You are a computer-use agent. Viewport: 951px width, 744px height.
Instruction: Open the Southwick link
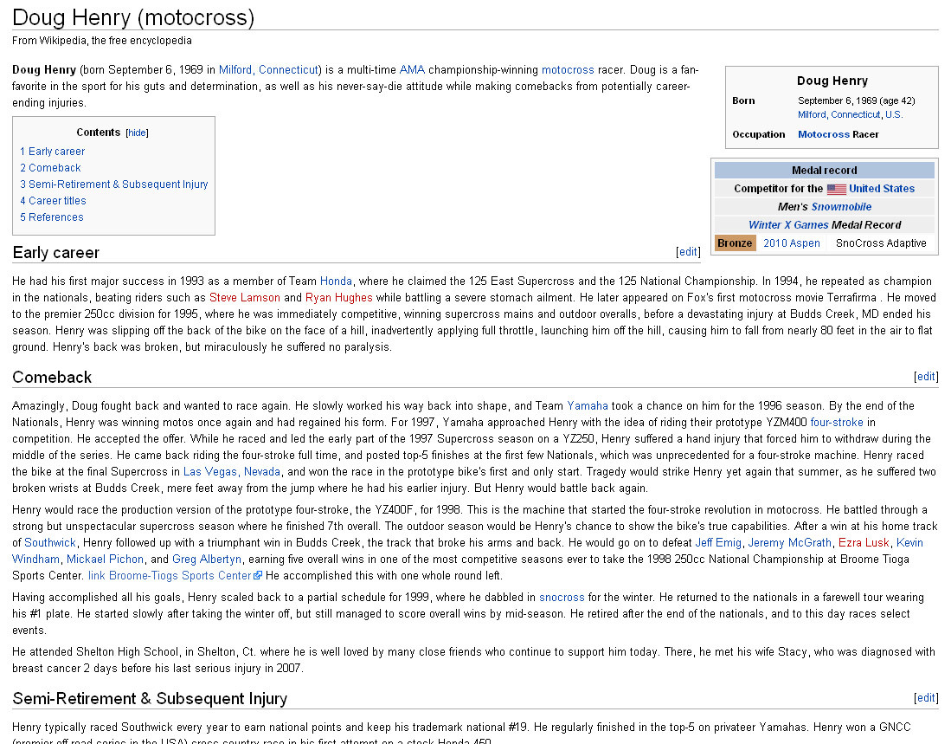tap(50, 542)
